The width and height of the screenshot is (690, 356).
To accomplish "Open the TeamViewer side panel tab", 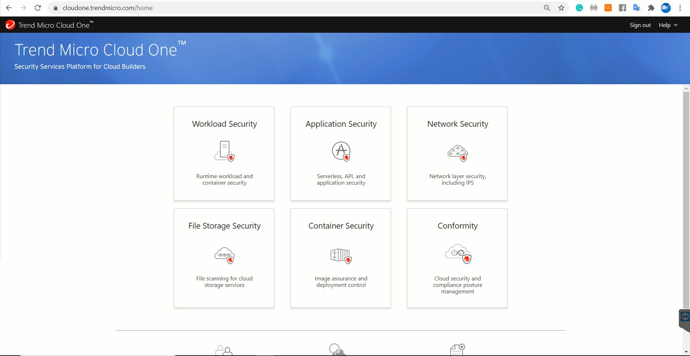I will pos(685,317).
